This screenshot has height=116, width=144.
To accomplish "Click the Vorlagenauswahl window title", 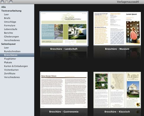I will [x=128, y=2].
